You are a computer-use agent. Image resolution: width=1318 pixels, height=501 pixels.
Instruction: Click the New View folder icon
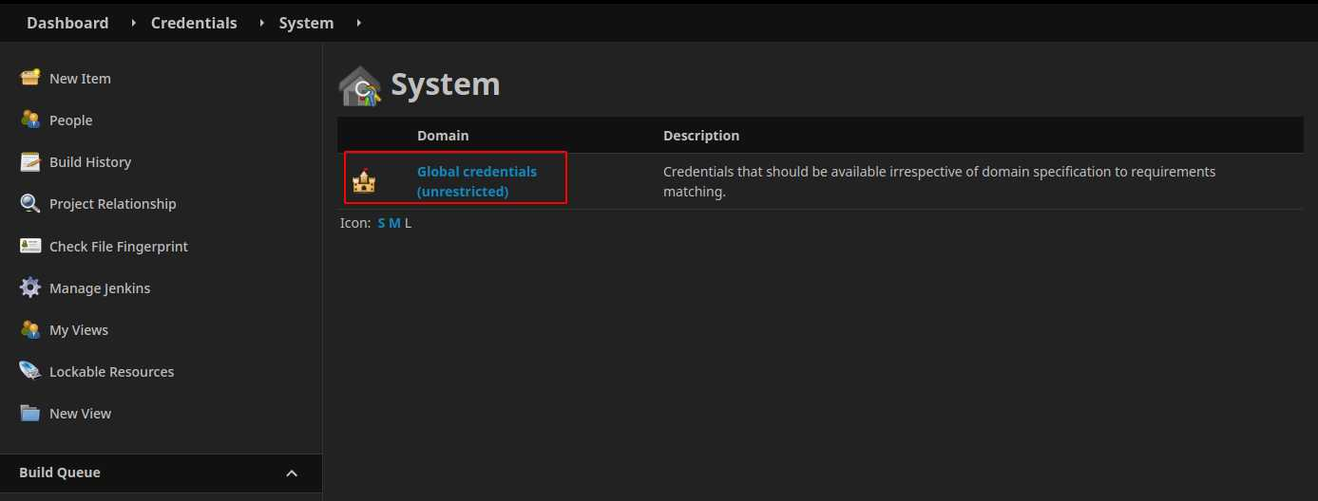pos(30,413)
